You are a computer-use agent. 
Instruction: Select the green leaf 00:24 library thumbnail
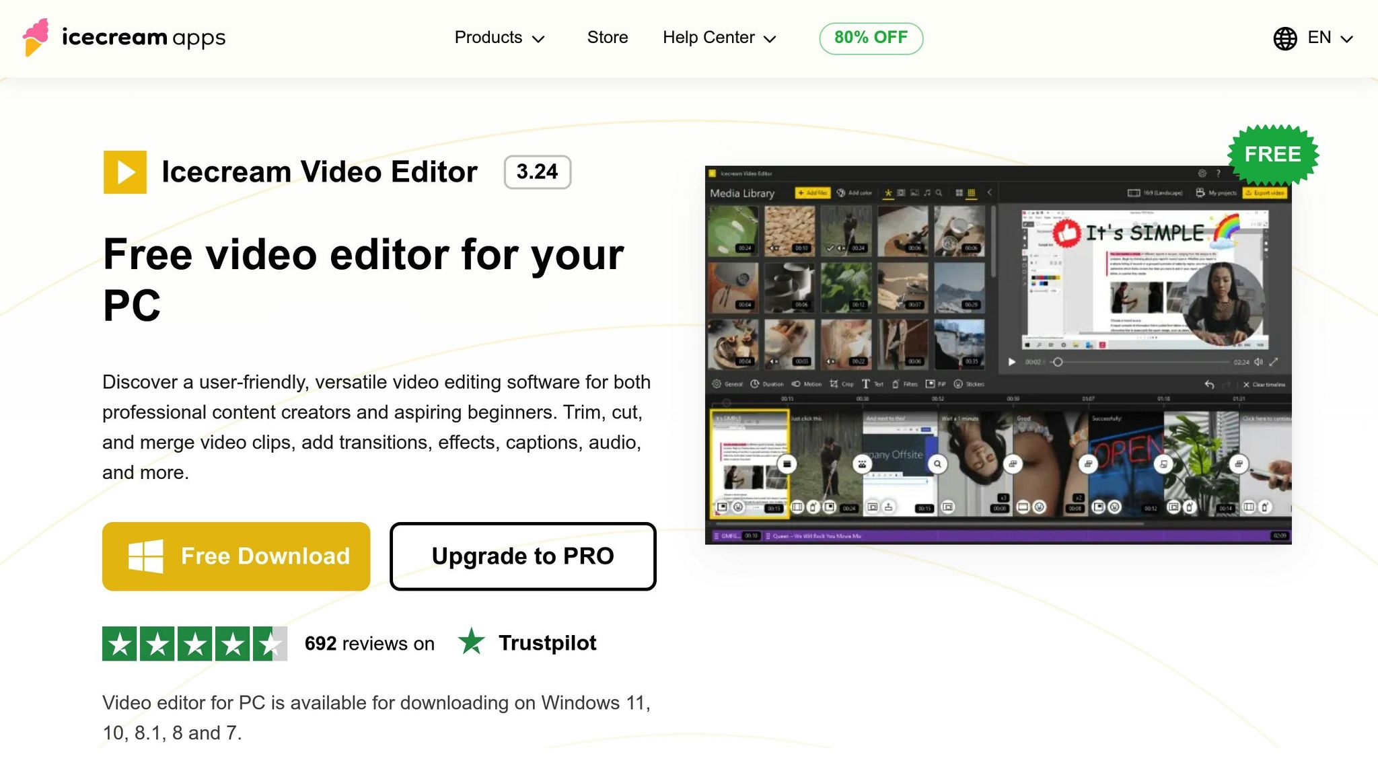click(733, 231)
